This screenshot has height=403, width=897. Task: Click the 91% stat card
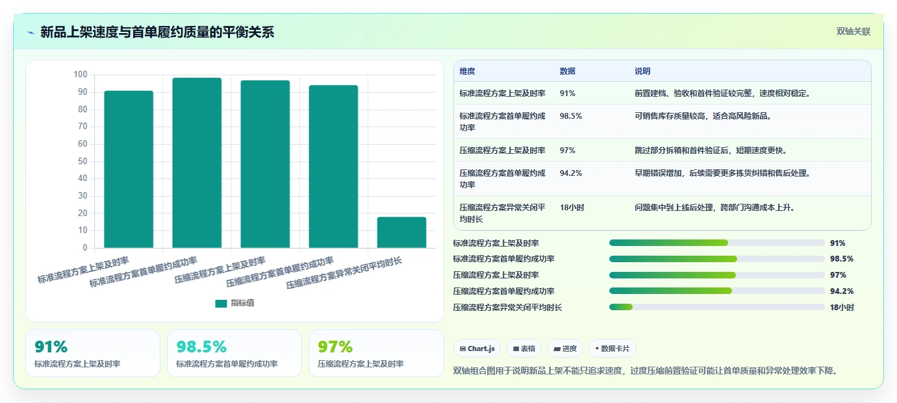click(93, 353)
